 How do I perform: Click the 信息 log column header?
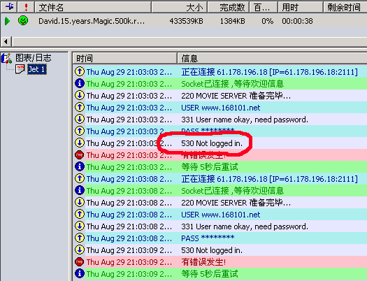272,58
